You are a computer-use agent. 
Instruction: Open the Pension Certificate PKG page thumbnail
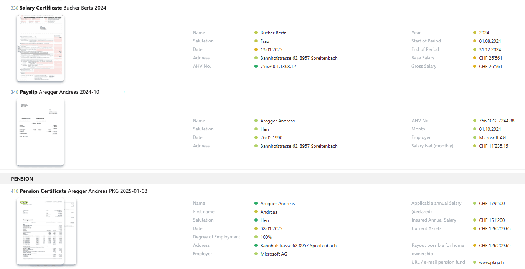pos(40,231)
